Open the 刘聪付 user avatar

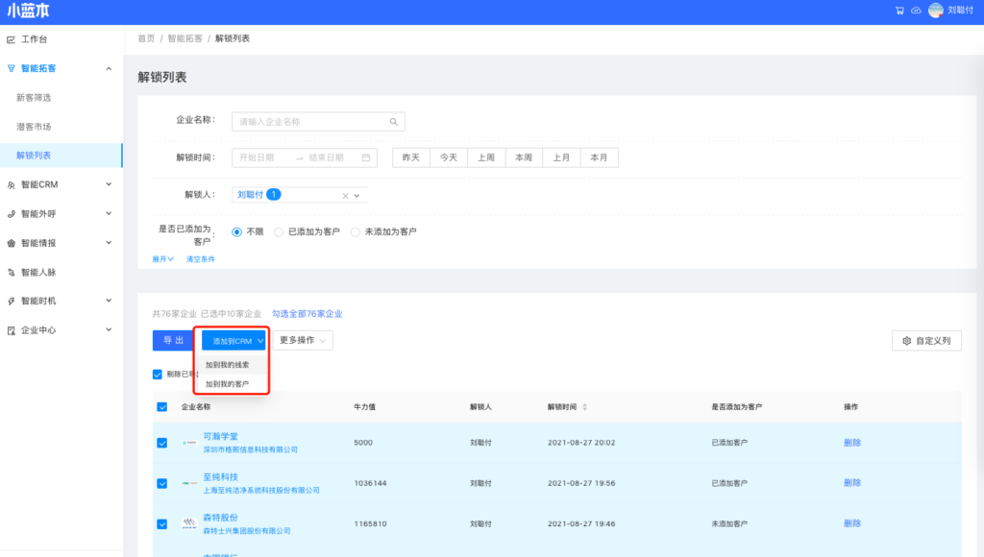935,11
